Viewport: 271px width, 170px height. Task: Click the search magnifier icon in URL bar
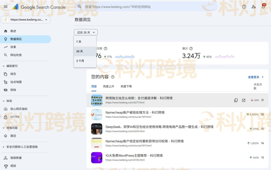point(79,7)
